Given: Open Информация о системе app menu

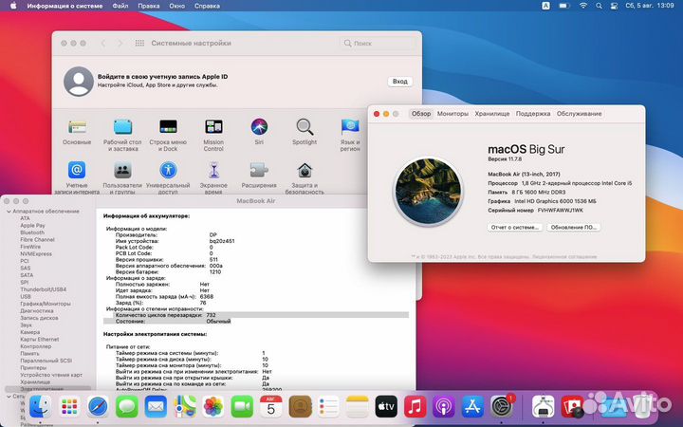Looking at the screenshot, I should [x=65, y=6].
